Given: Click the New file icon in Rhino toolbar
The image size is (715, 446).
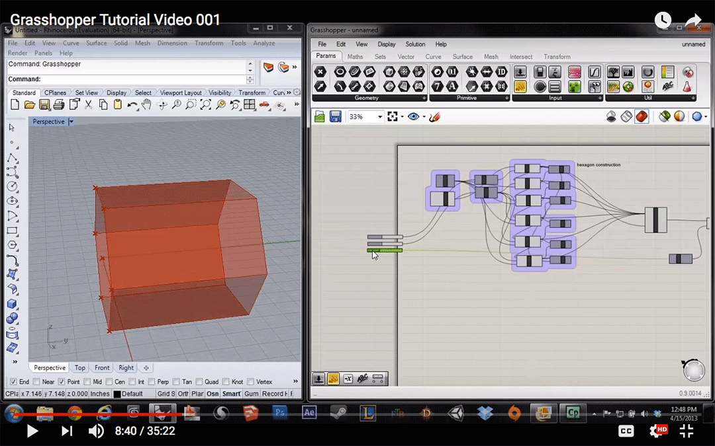Looking at the screenshot, I should pyautogui.click(x=15, y=105).
